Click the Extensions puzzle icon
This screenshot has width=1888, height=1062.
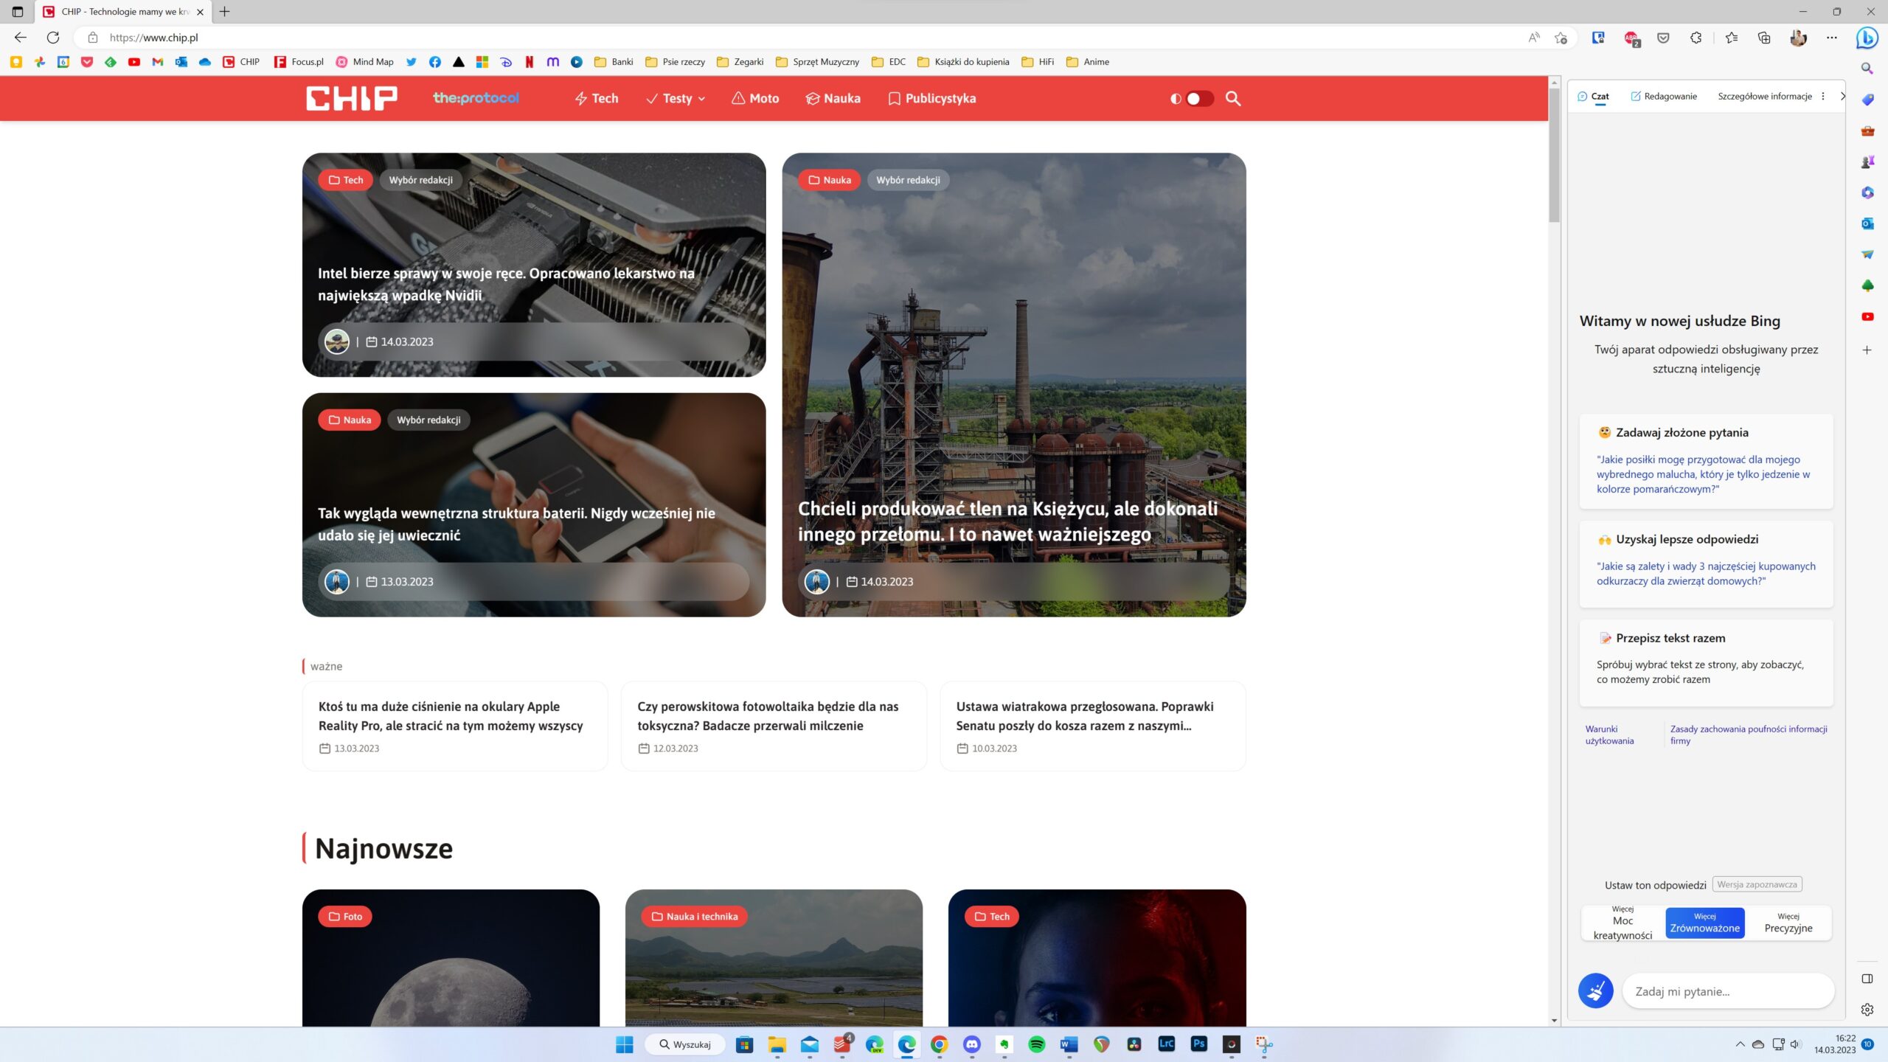click(x=1696, y=38)
